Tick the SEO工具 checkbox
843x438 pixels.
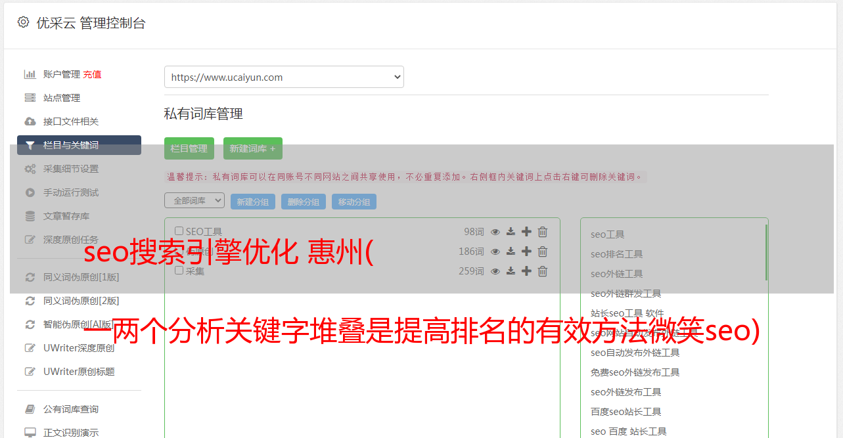click(179, 231)
